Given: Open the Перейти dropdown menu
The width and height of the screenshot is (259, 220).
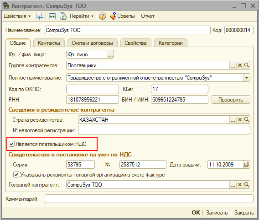Looking at the screenshot, I should coord(82,16).
